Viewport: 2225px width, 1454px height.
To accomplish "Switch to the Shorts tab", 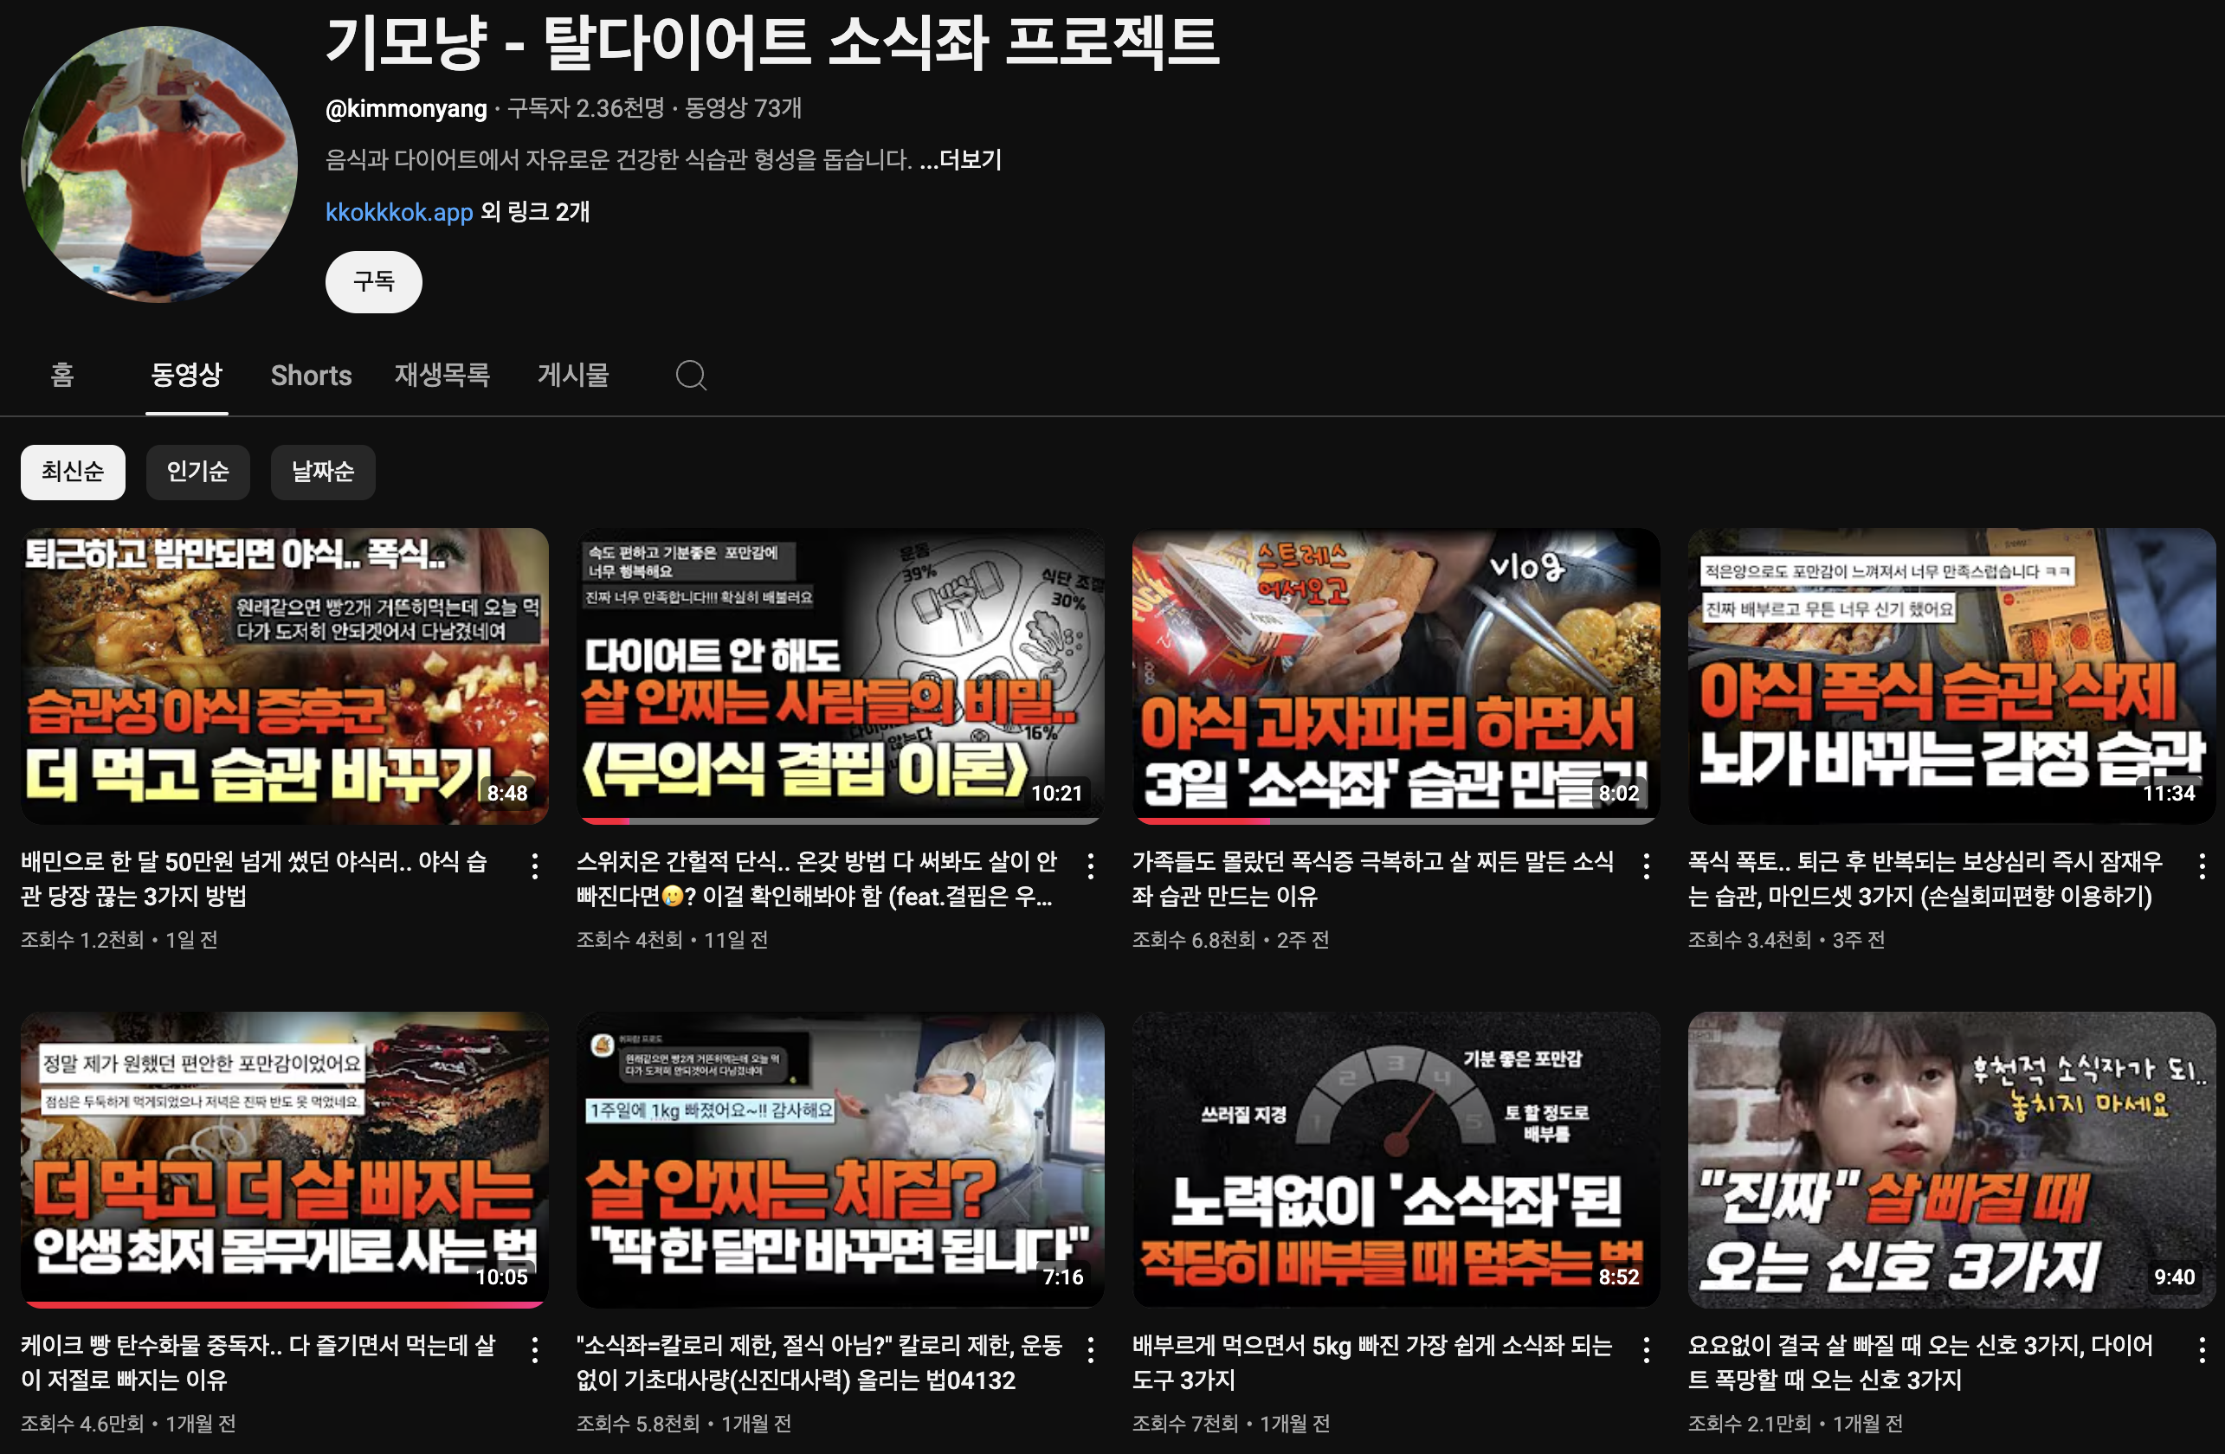I will pos(311,376).
